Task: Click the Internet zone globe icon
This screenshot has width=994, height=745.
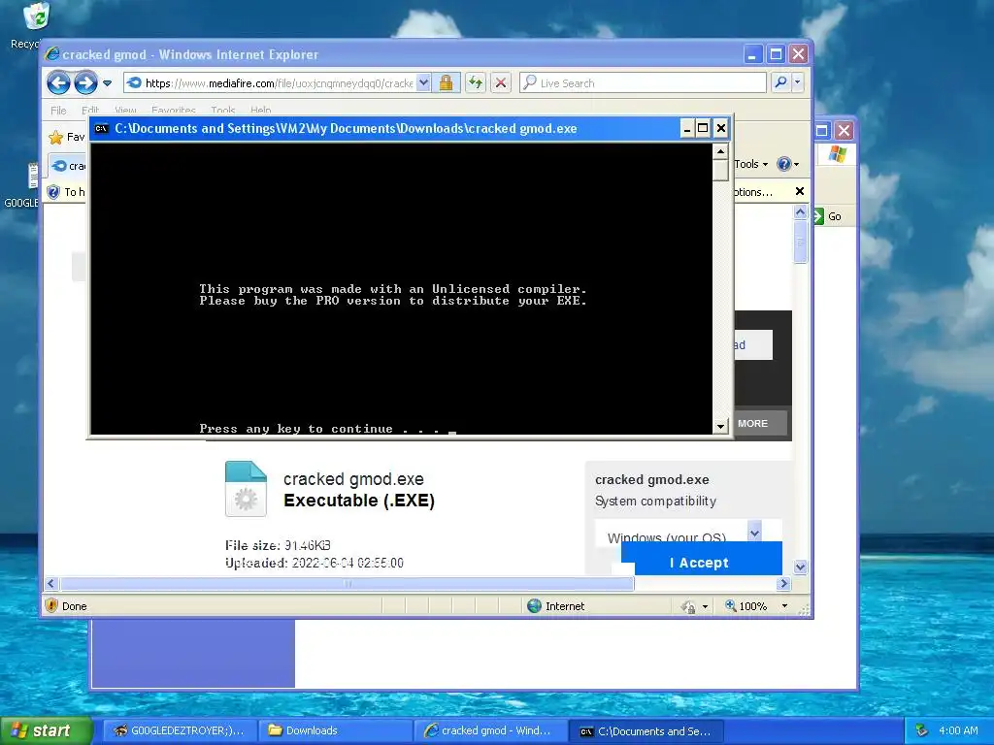Action: click(535, 605)
